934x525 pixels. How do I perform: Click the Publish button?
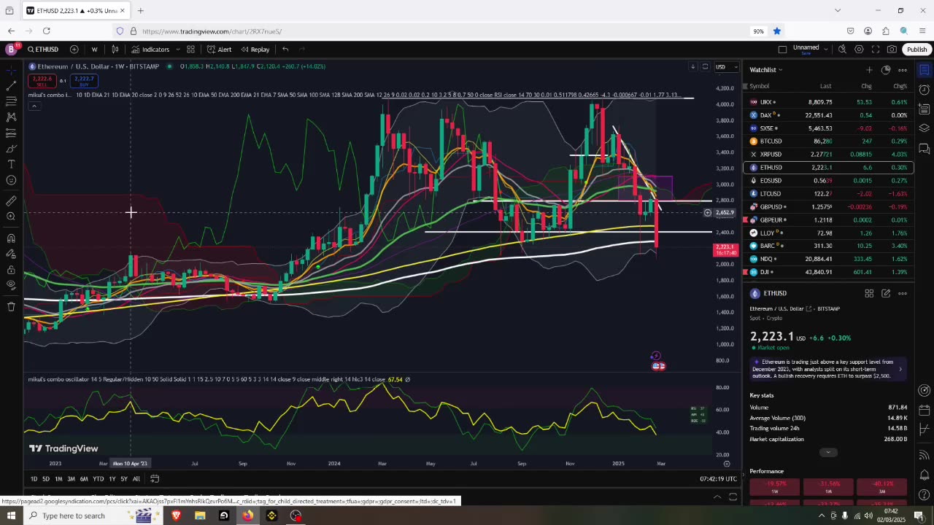916,50
